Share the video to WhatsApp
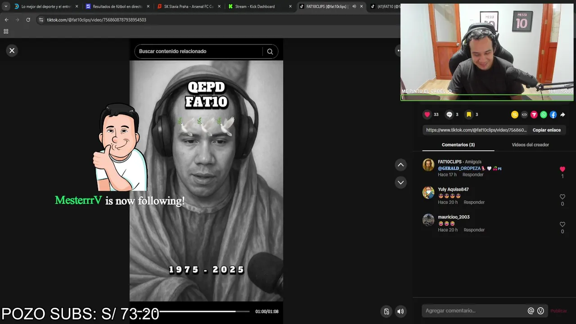 [x=544, y=115]
